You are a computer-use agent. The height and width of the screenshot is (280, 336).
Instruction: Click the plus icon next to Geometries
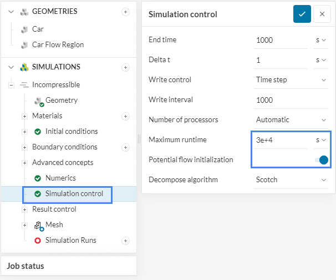125,12
